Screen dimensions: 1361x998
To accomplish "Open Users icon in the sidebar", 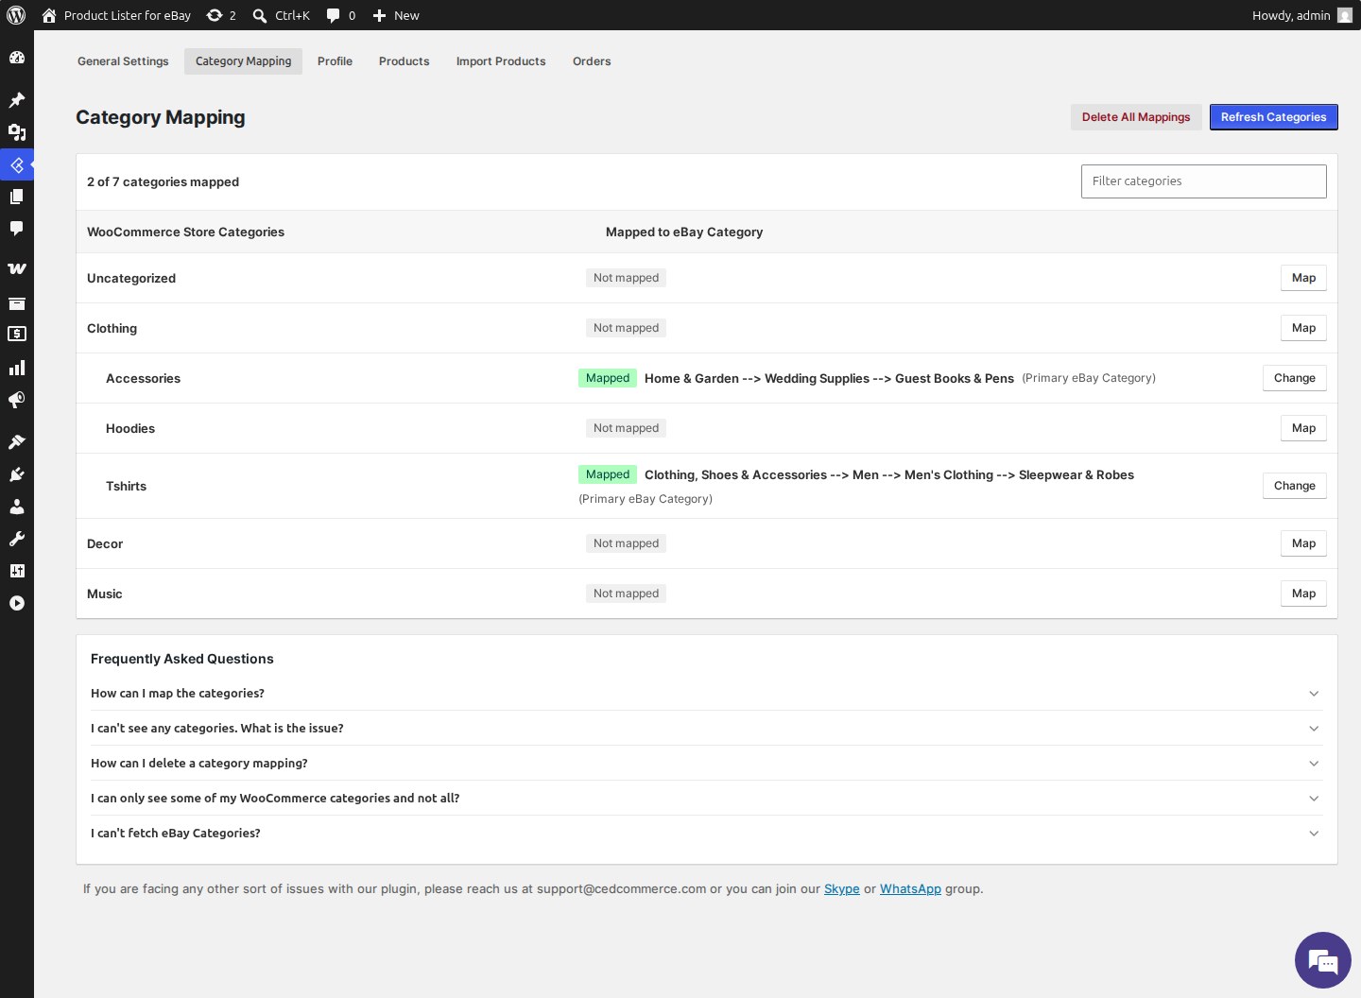I will [17, 507].
